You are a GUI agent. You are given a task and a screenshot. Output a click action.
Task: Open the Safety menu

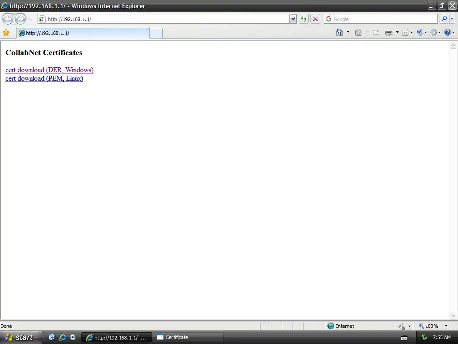[422, 32]
